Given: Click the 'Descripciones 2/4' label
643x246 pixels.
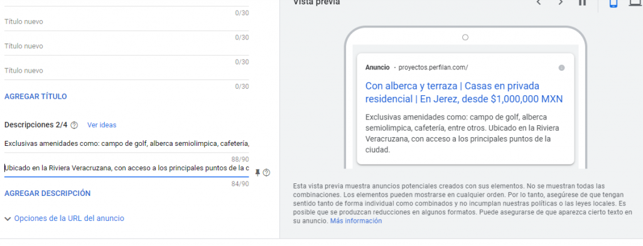Looking at the screenshot, I should pyautogui.click(x=36, y=125).
